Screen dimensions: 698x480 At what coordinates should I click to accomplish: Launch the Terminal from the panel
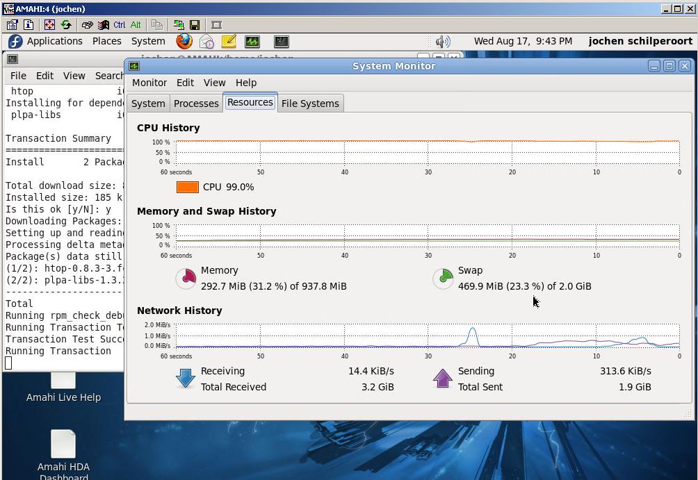(x=282, y=42)
